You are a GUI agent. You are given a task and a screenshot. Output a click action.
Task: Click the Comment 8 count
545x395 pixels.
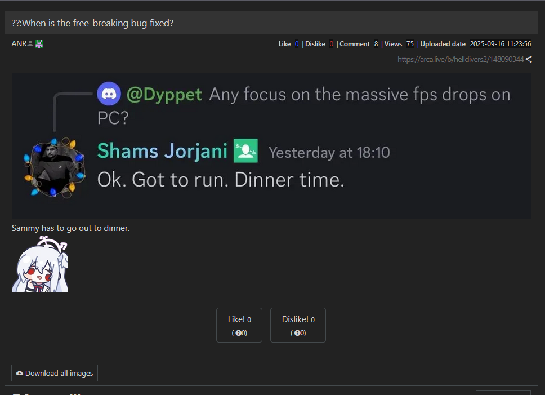359,44
